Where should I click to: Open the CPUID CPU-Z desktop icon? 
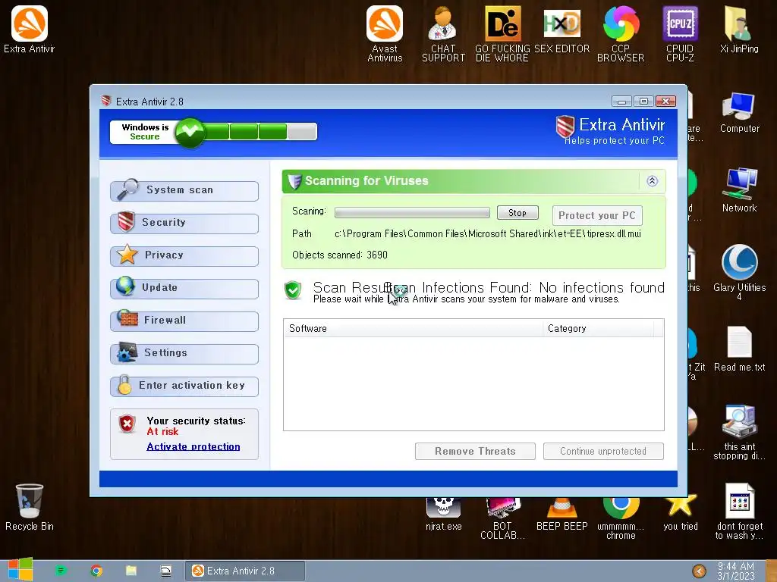pyautogui.click(x=680, y=33)
